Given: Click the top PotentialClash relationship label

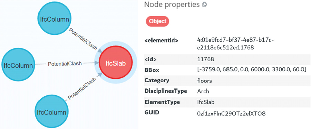Looking at the screenshot, I should 83,39.
